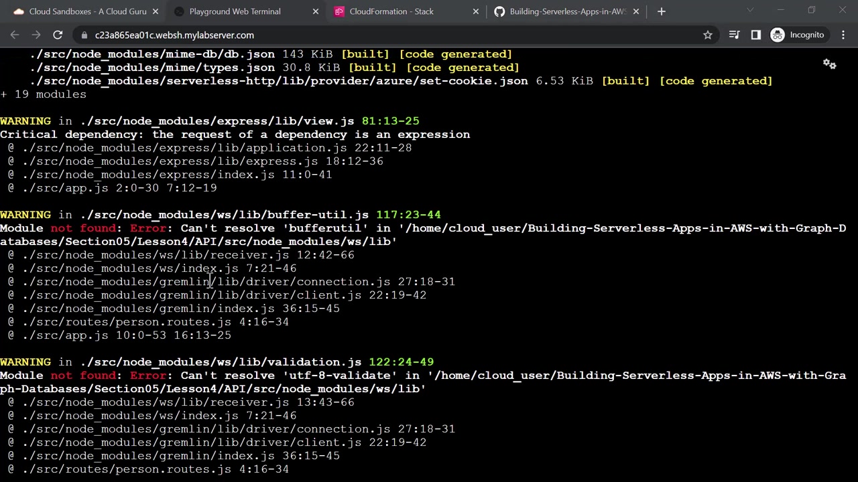Close the Playground Web Terminal tab
The image size is (858, 482).
pos(316,11)
